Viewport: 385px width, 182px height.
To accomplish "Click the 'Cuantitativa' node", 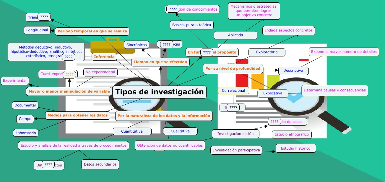I will [x=132, y=131].
